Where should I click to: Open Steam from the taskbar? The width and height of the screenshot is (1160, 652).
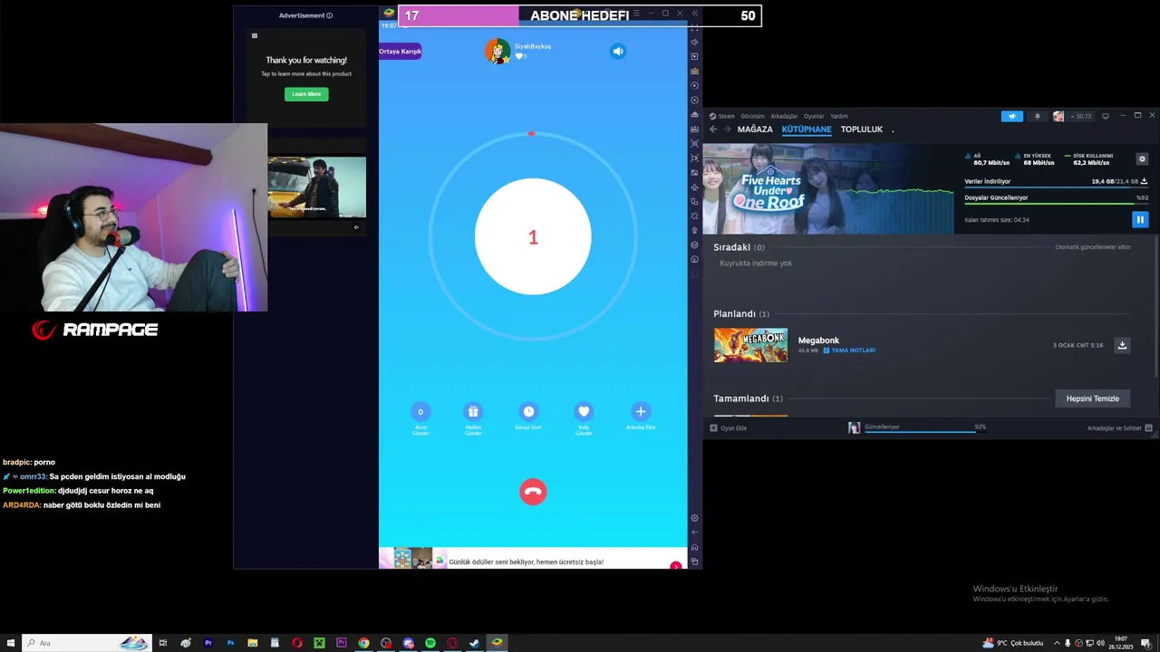474,643
